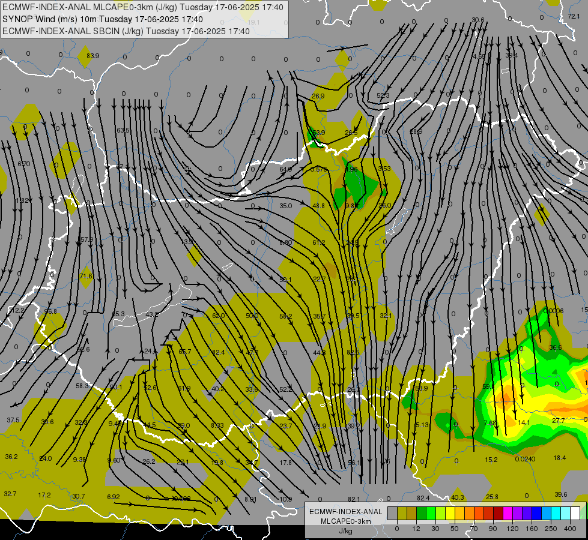Click legend scale value 90

[x=493, y=529]
